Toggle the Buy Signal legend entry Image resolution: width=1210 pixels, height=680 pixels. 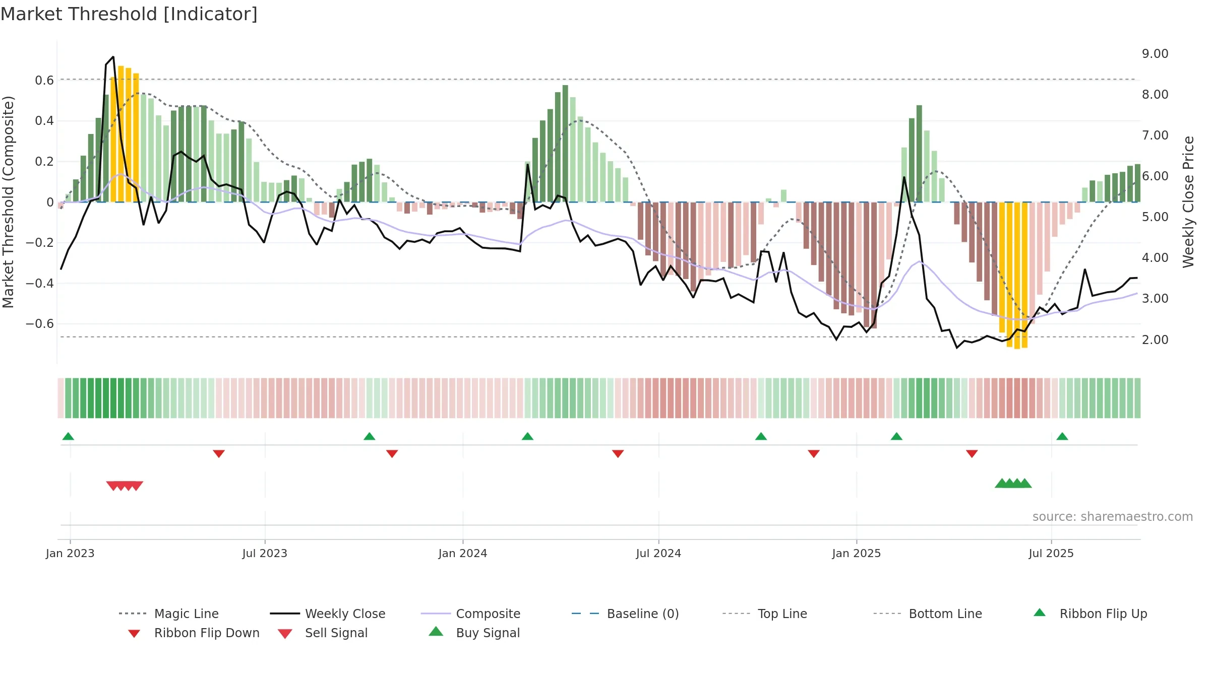click(474, 633)
